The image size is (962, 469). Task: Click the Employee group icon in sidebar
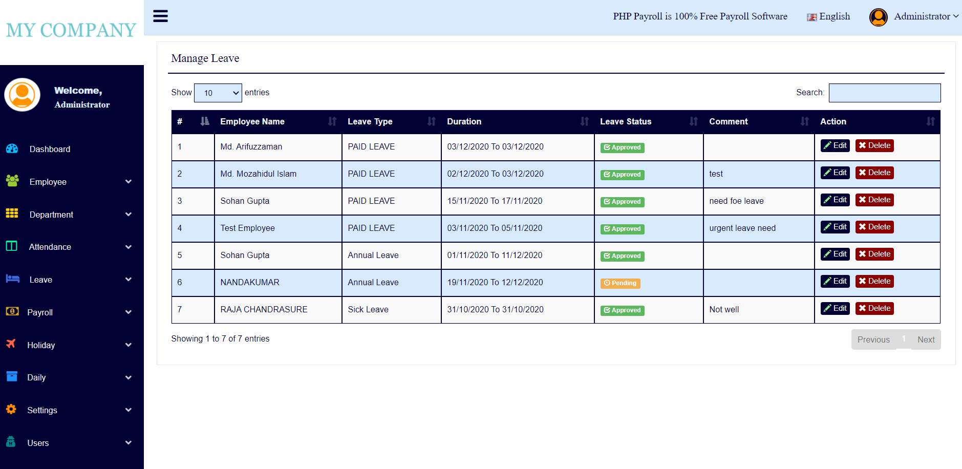click(x=12, y=182)
